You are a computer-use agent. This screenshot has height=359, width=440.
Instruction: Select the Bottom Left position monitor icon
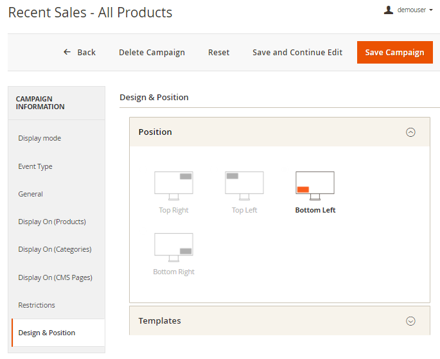pos(315,186)
